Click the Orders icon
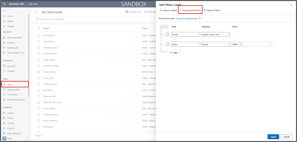Screen dimensions: 297x142 pos(4,118)
